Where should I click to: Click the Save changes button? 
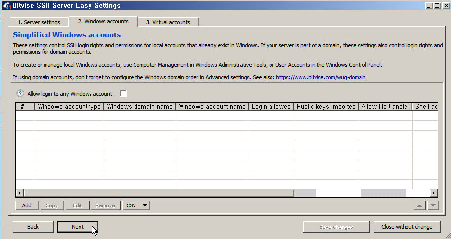(x=336, y=227)
